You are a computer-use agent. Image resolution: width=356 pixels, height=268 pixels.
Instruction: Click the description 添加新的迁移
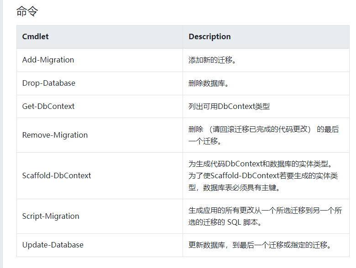212,60
